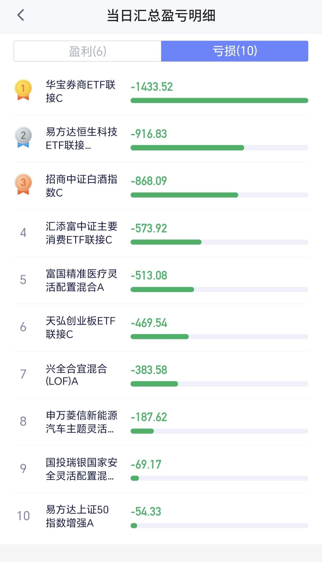Select 国投瑞银国家安全灵活配置 row
The image size is (322, 562).
pyautogui.click(x=161, y=469)
